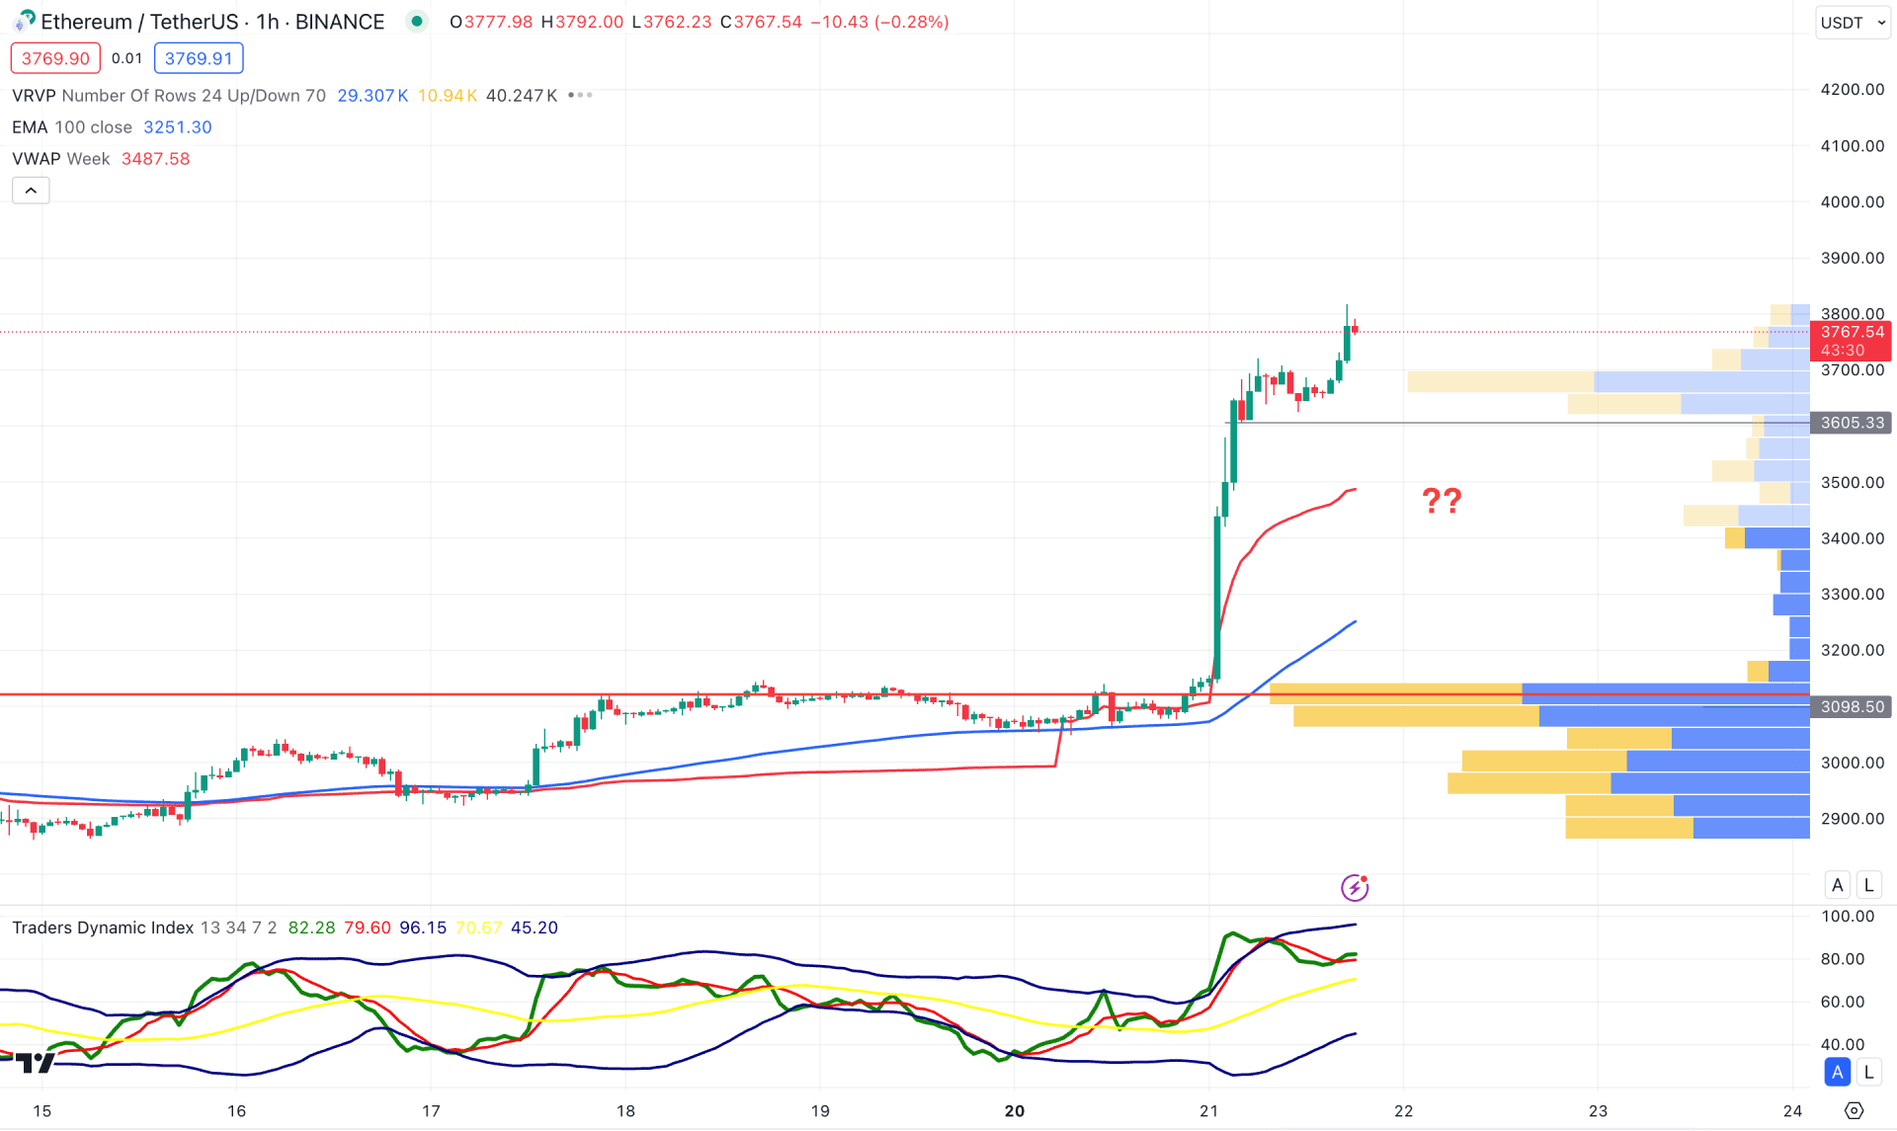Image resolution: width=1897 pixels, height=1131 pixels.
Task: Click the TradingView logo
Action: (x=35, y=1063)
